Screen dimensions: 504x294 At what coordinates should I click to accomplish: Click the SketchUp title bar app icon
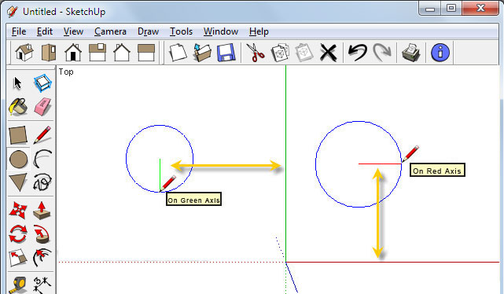point(13,12)
